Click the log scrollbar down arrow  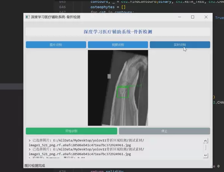click(x=205, y=156)
